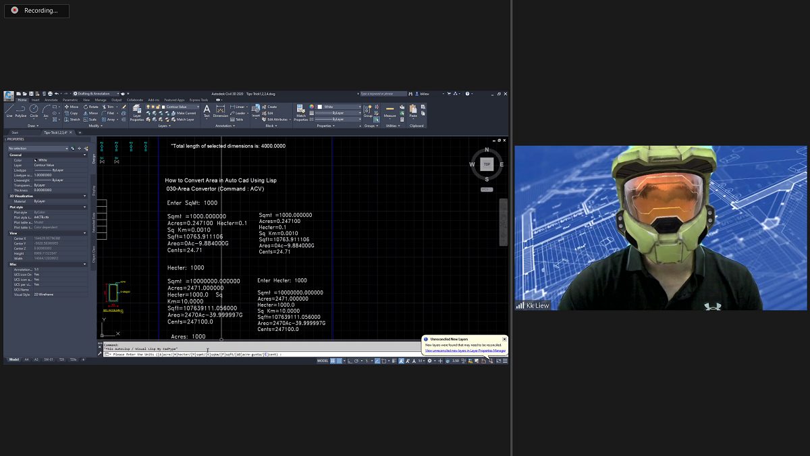Open the workspace Drafting & Annotation dropdown
The image size is (810, 456).
tap(97, 93)
